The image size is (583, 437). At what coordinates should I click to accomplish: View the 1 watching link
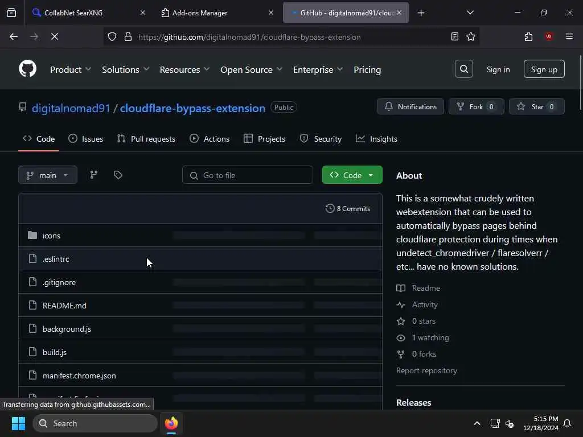423,337
